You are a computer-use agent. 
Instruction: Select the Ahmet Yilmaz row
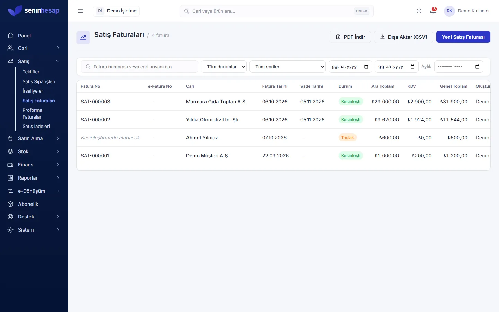tap(283, 138)
